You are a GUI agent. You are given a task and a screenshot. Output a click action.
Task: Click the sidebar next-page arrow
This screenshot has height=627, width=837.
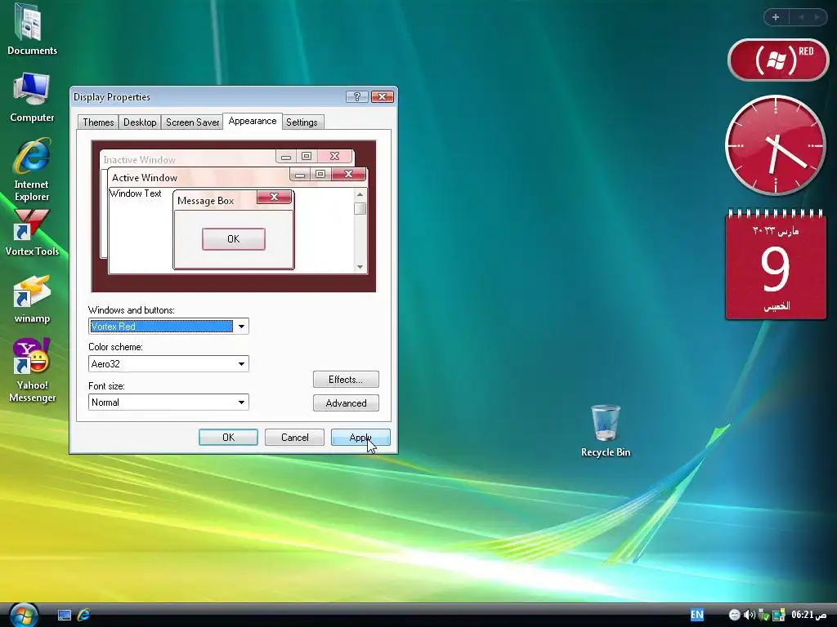(x=817, y=17)
